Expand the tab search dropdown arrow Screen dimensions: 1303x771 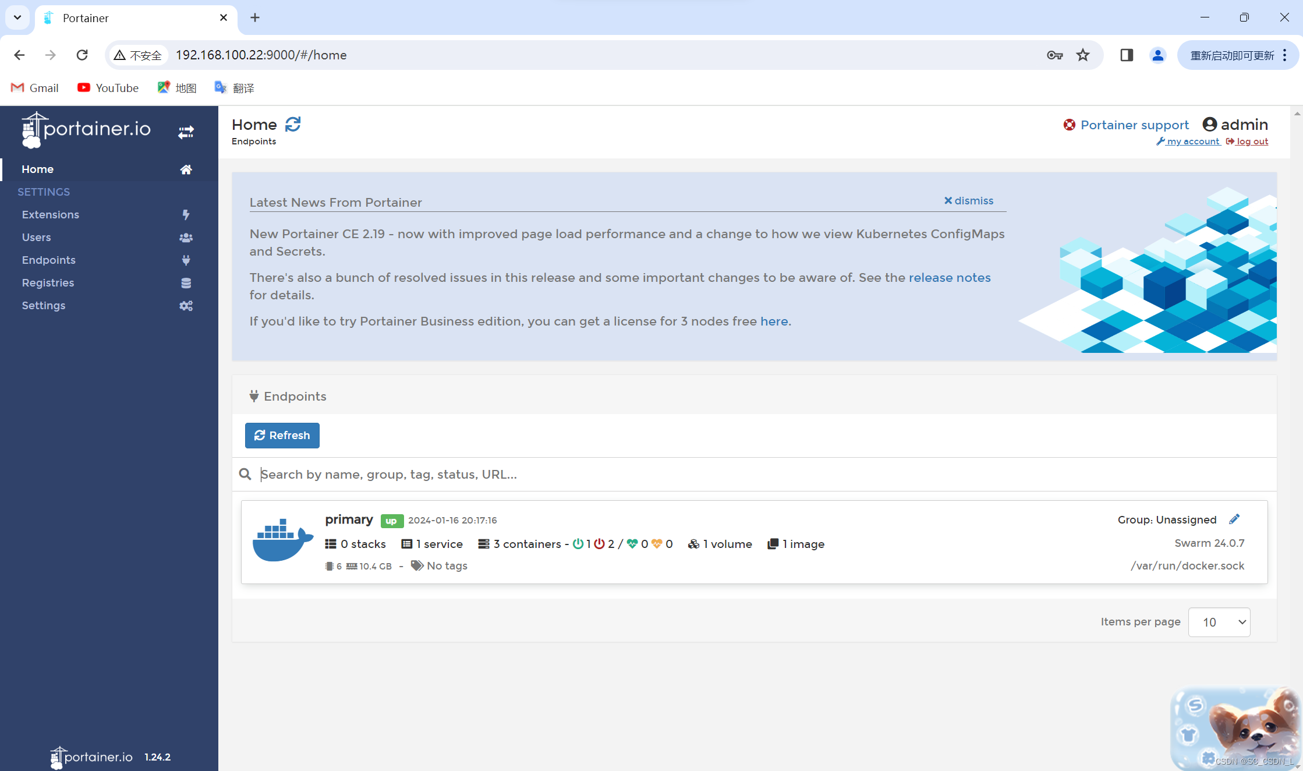[x=17, y=17]
